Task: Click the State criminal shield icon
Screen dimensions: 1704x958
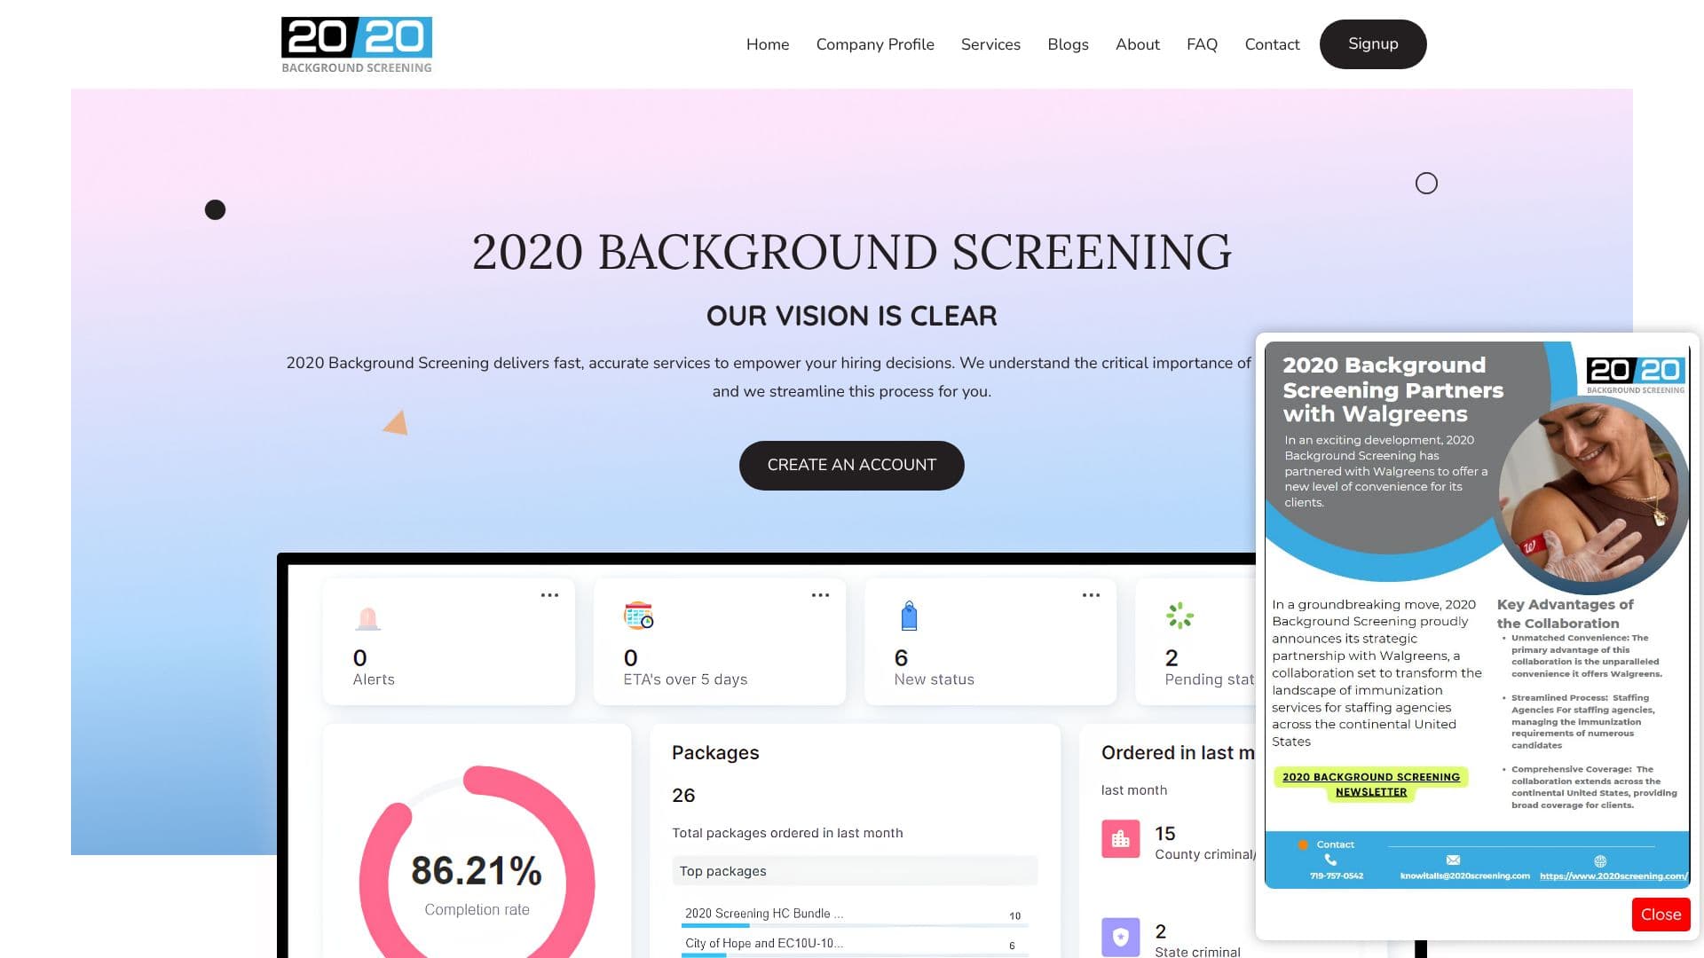Action: (1120, 936)
